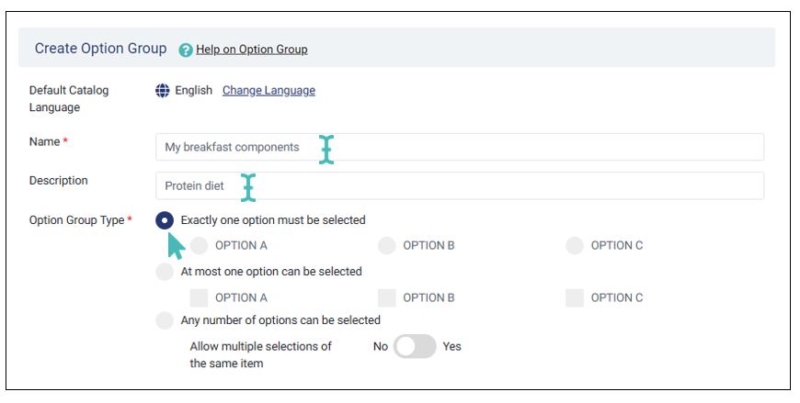Select 'Any number of options can be selected' radio
This screenshot has width=800, height=403.
coord(165,320)
